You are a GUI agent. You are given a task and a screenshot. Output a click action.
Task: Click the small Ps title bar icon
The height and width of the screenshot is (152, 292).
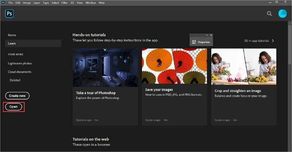[3, 3]
